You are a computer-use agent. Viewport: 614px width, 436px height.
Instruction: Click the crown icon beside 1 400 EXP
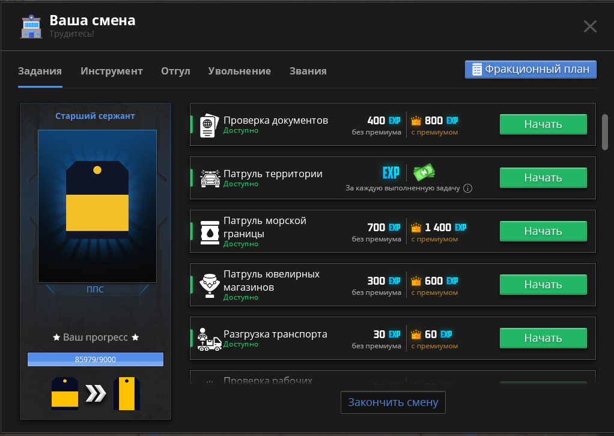(x=416, y=228)
